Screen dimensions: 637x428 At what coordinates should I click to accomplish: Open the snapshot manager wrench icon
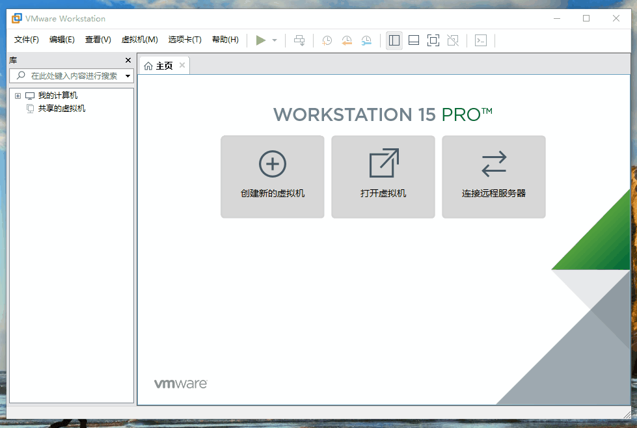coord(367,40)
